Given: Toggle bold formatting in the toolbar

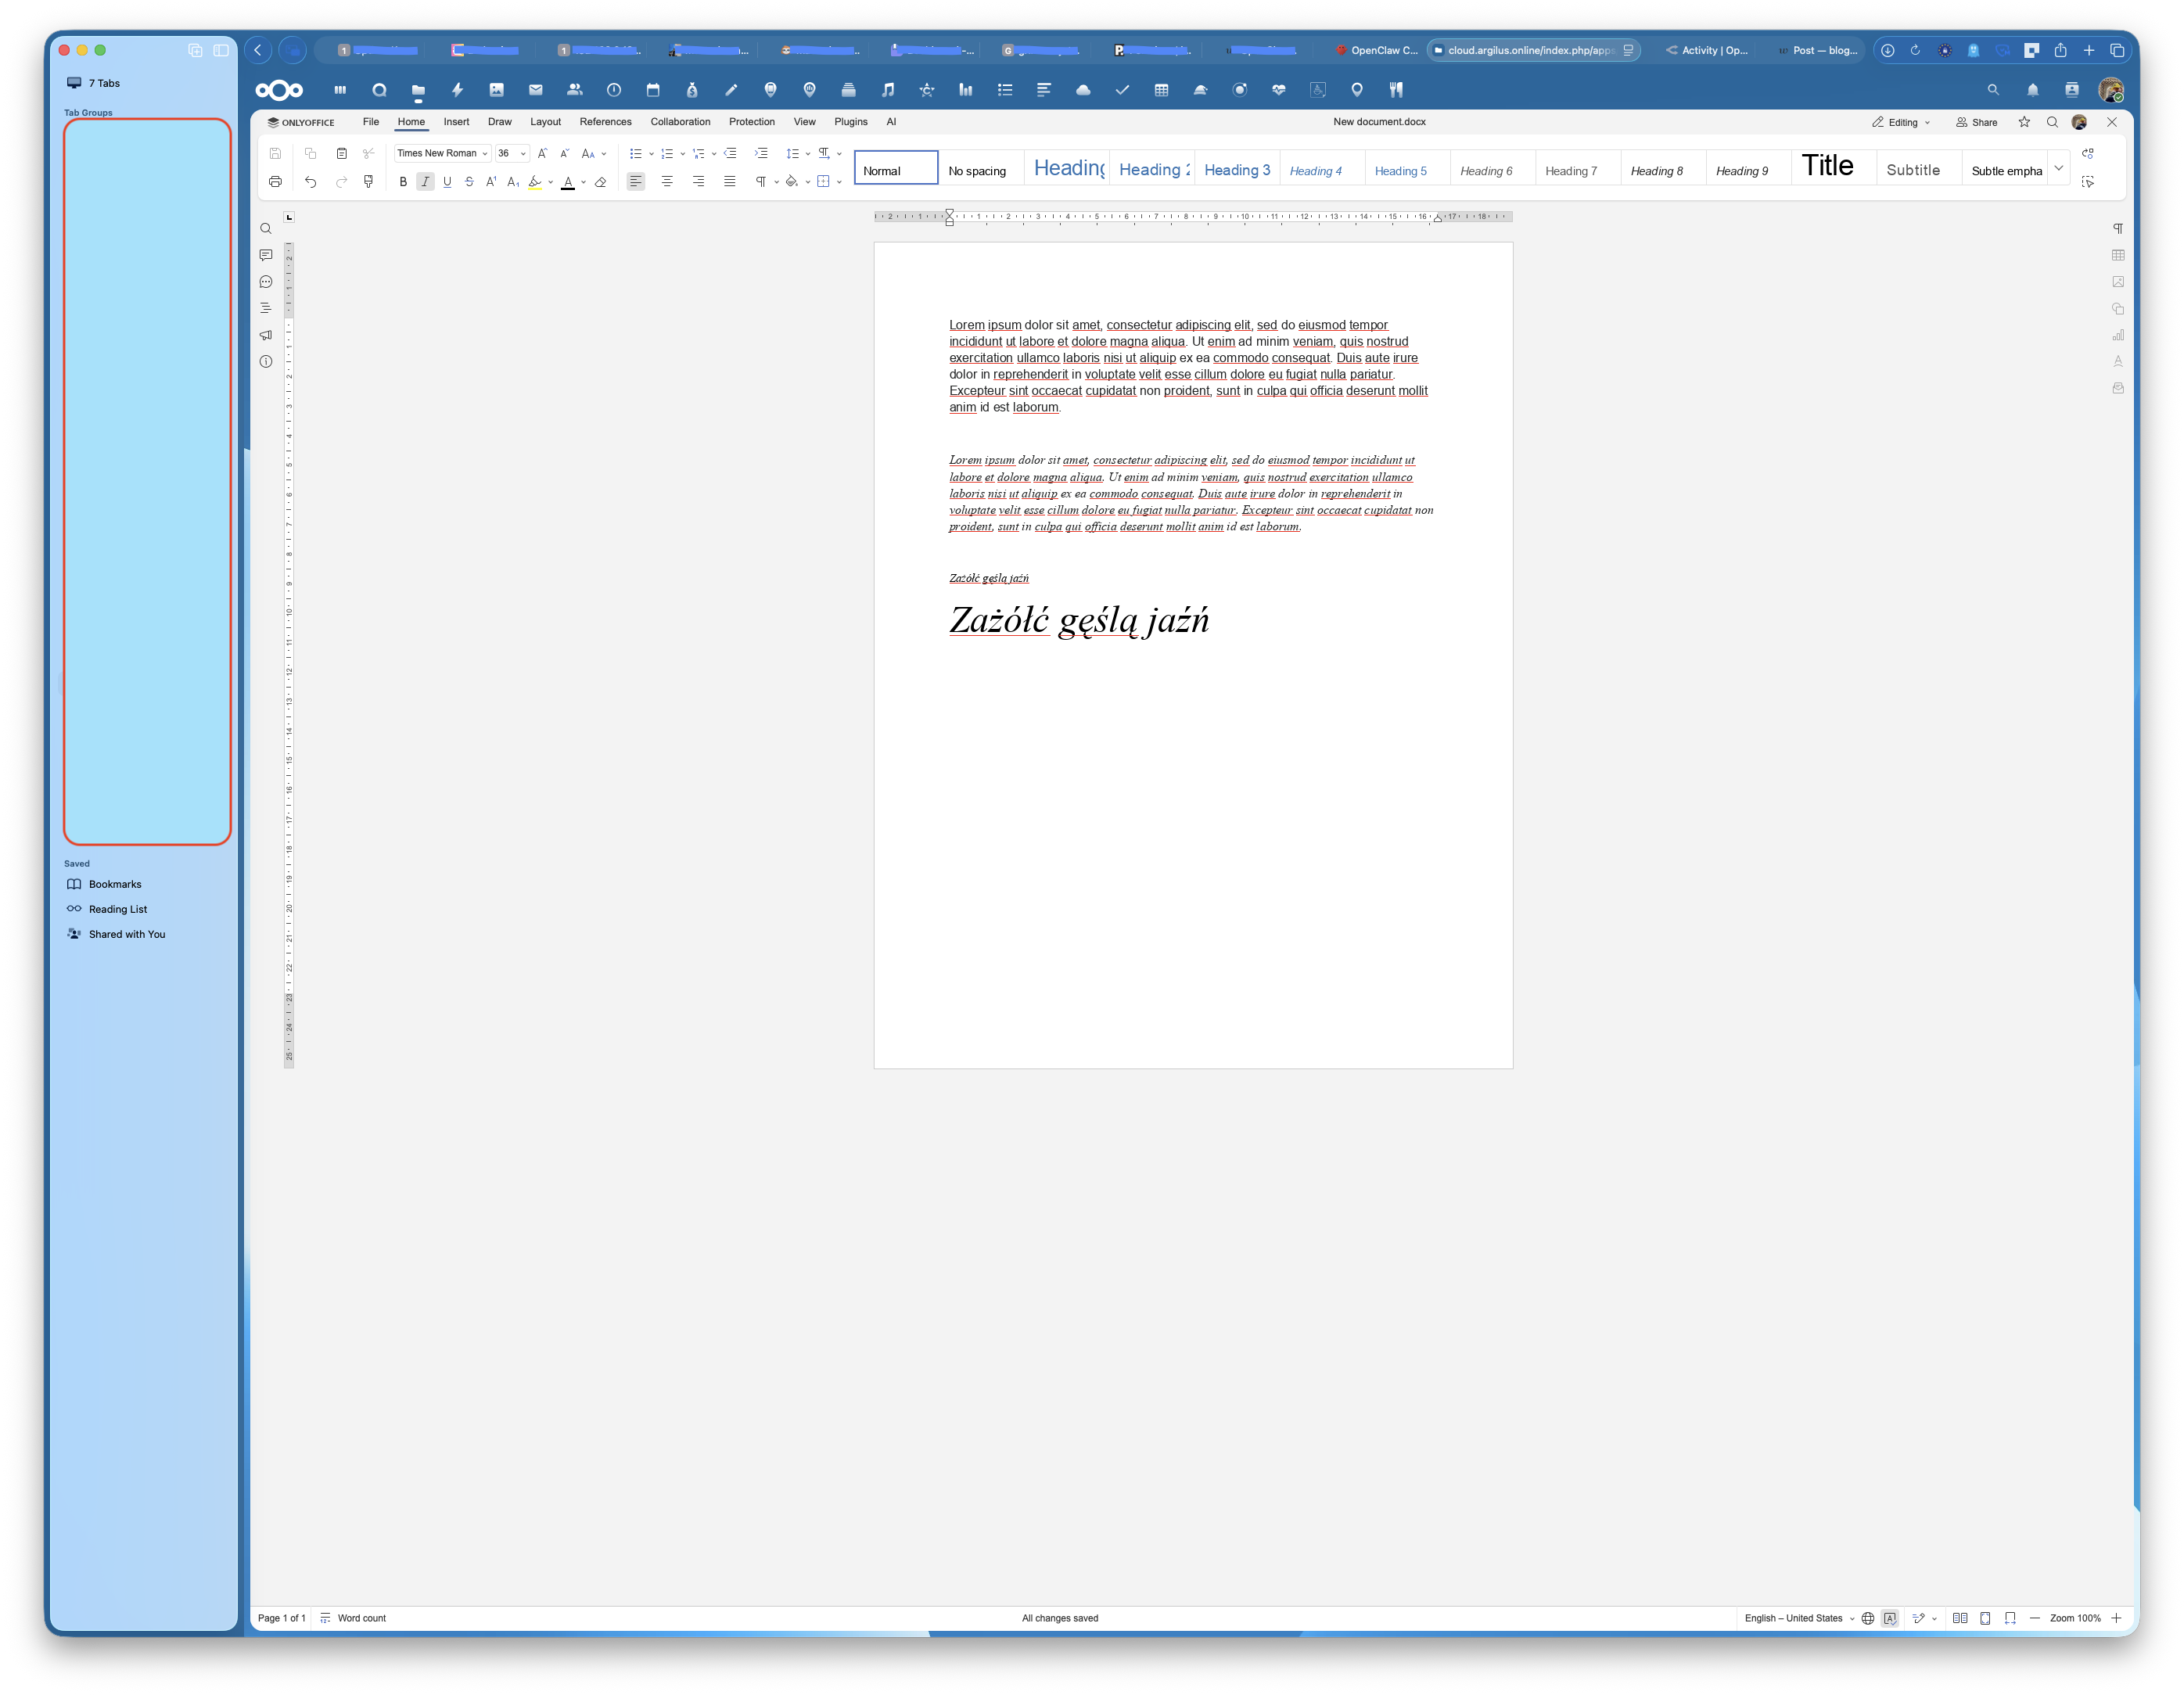Looking at the screenshot, I should click(403, 182).
